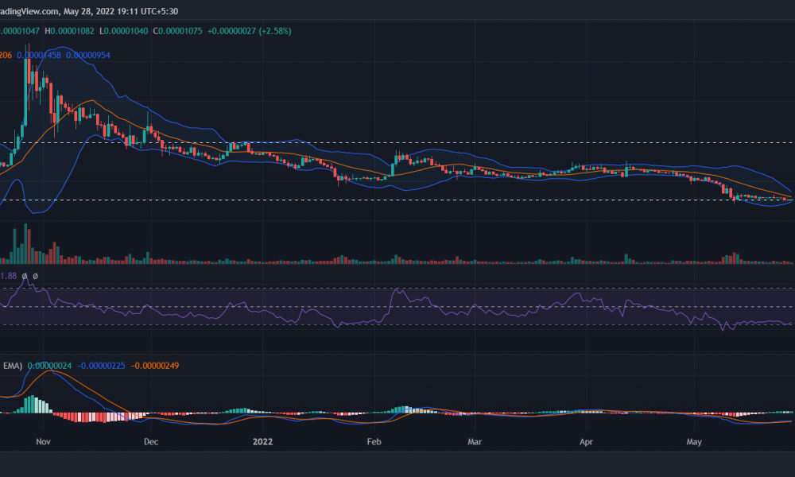Click Bollinger upper band value "0.00001458"
The width and height of the screenshot is (795, 477).
(x=39, y=55)
